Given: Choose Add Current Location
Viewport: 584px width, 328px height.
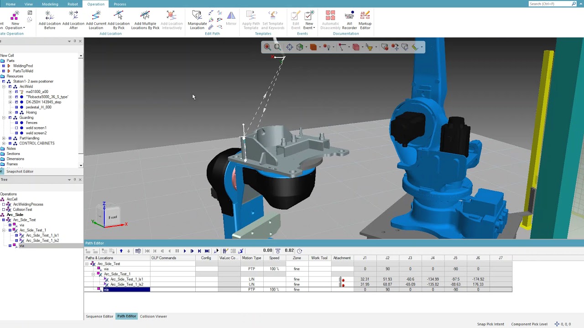Looking at the screenshot, I should (x=96, y=20).
